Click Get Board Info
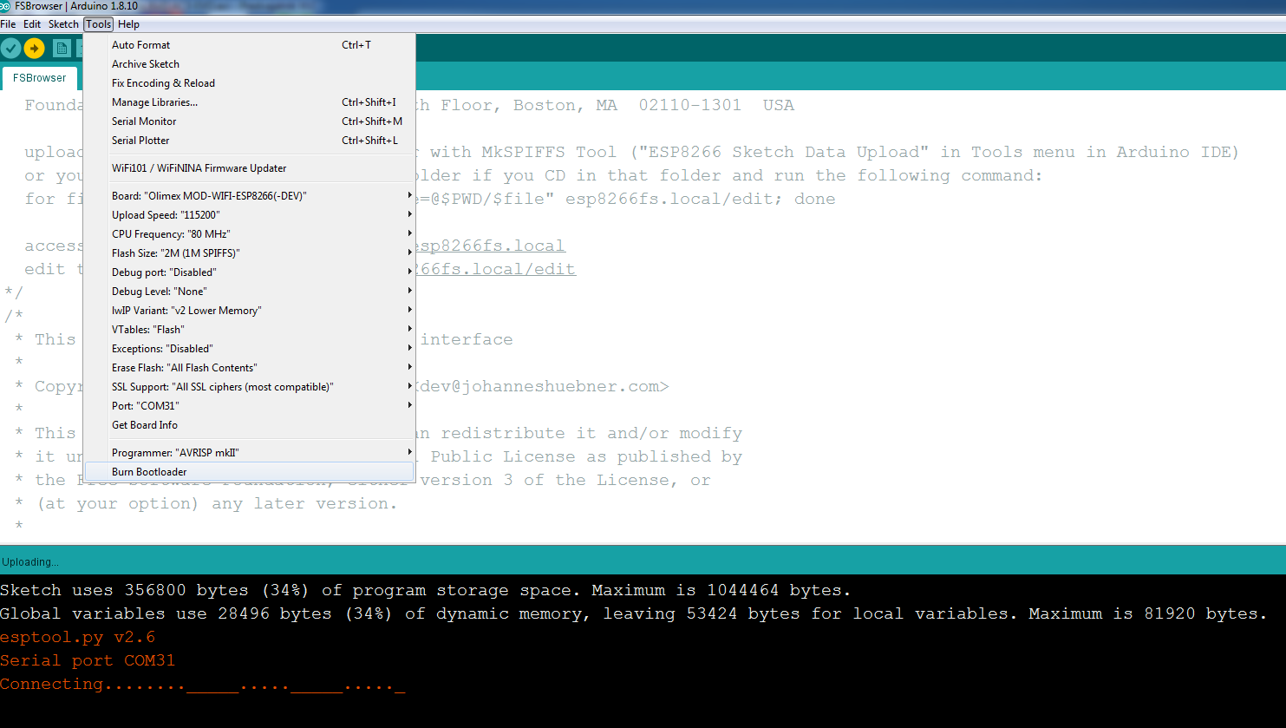The width and height of the screenshot is (1286, 728). 145,425
